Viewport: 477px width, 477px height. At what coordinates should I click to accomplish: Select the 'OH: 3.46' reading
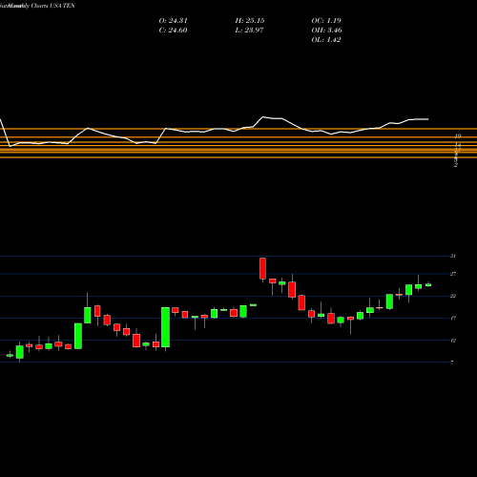click(326, 31)
